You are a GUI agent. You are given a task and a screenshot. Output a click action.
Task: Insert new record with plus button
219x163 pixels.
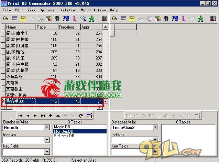(x=51, y=116)
